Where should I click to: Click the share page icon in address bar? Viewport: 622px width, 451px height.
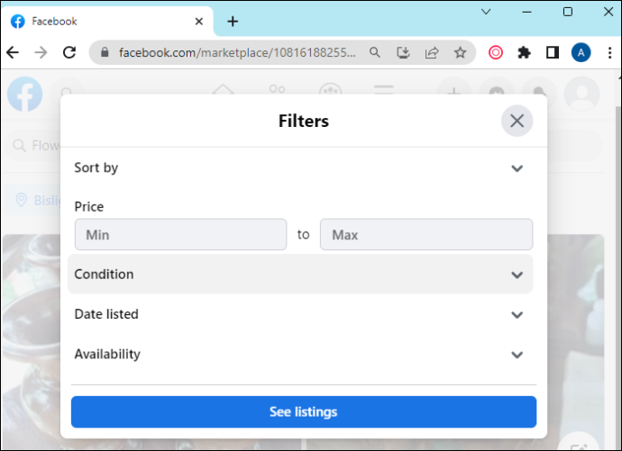point(432,52)
